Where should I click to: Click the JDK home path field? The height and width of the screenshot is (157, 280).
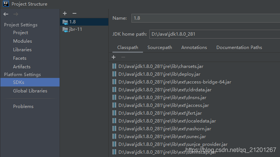click(214, 34)
